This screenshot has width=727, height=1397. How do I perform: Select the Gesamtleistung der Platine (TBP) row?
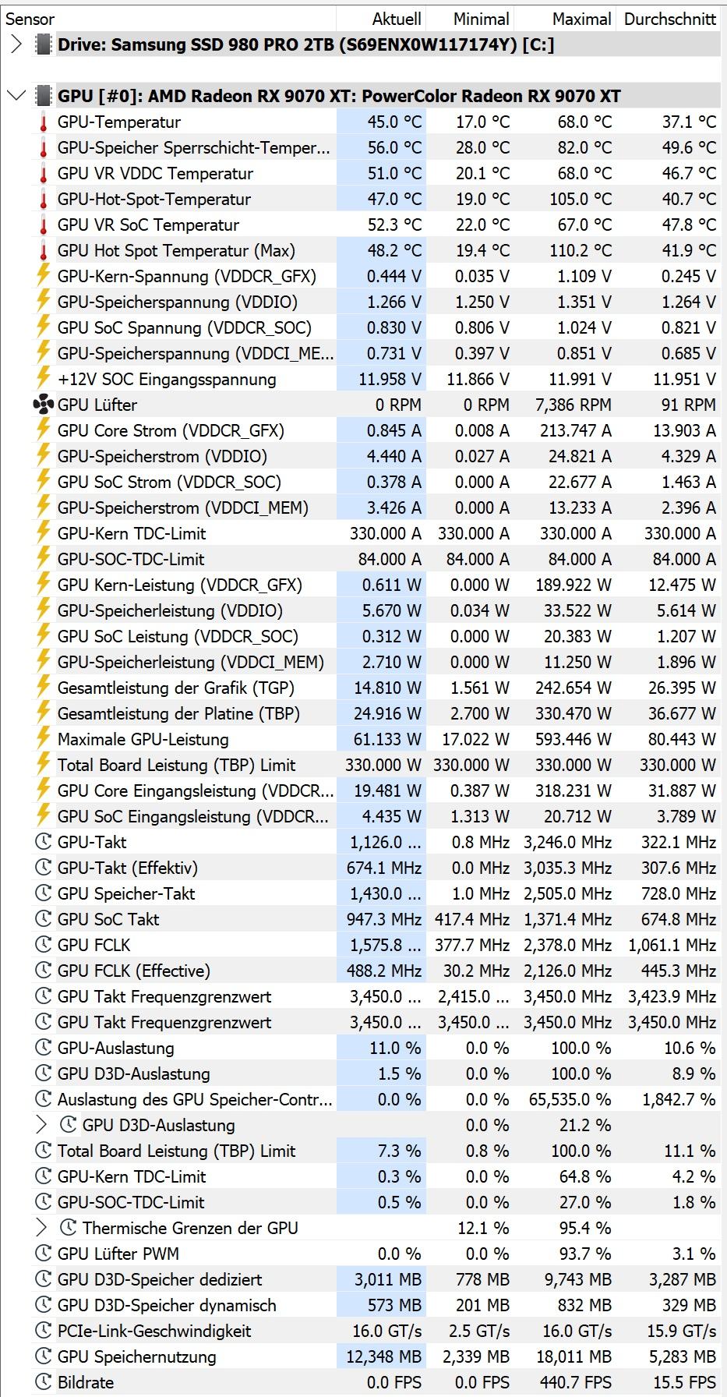[376, 714]
